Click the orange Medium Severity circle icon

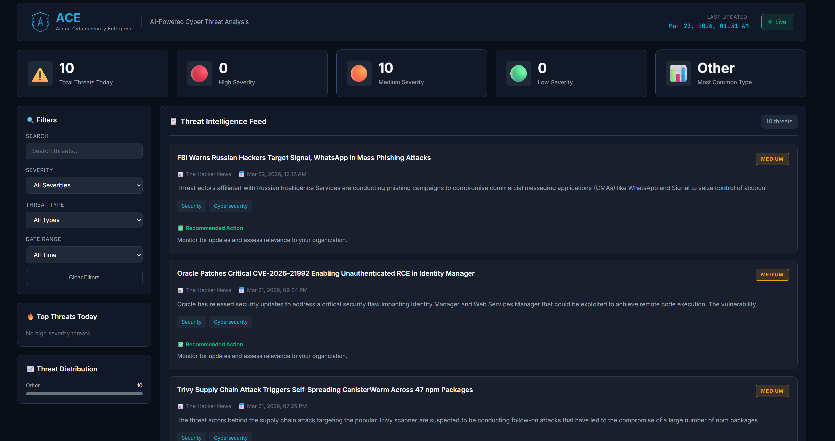point(359,74)
